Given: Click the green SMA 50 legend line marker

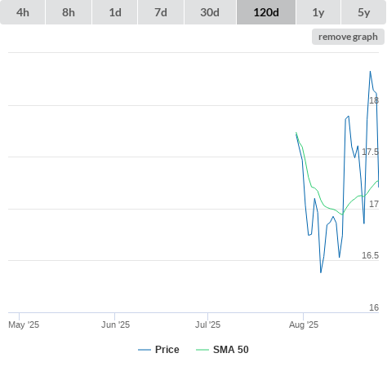Looking at the screenshot, I should (202, 350).
